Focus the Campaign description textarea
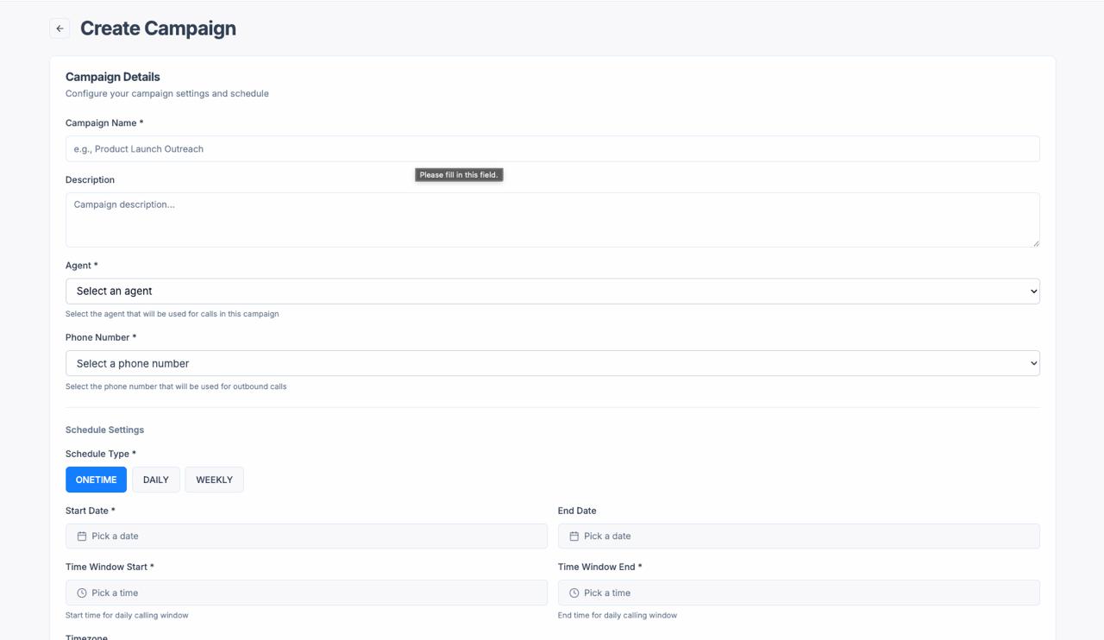Screen dimensions: 1104x640 tap(552, 220)
